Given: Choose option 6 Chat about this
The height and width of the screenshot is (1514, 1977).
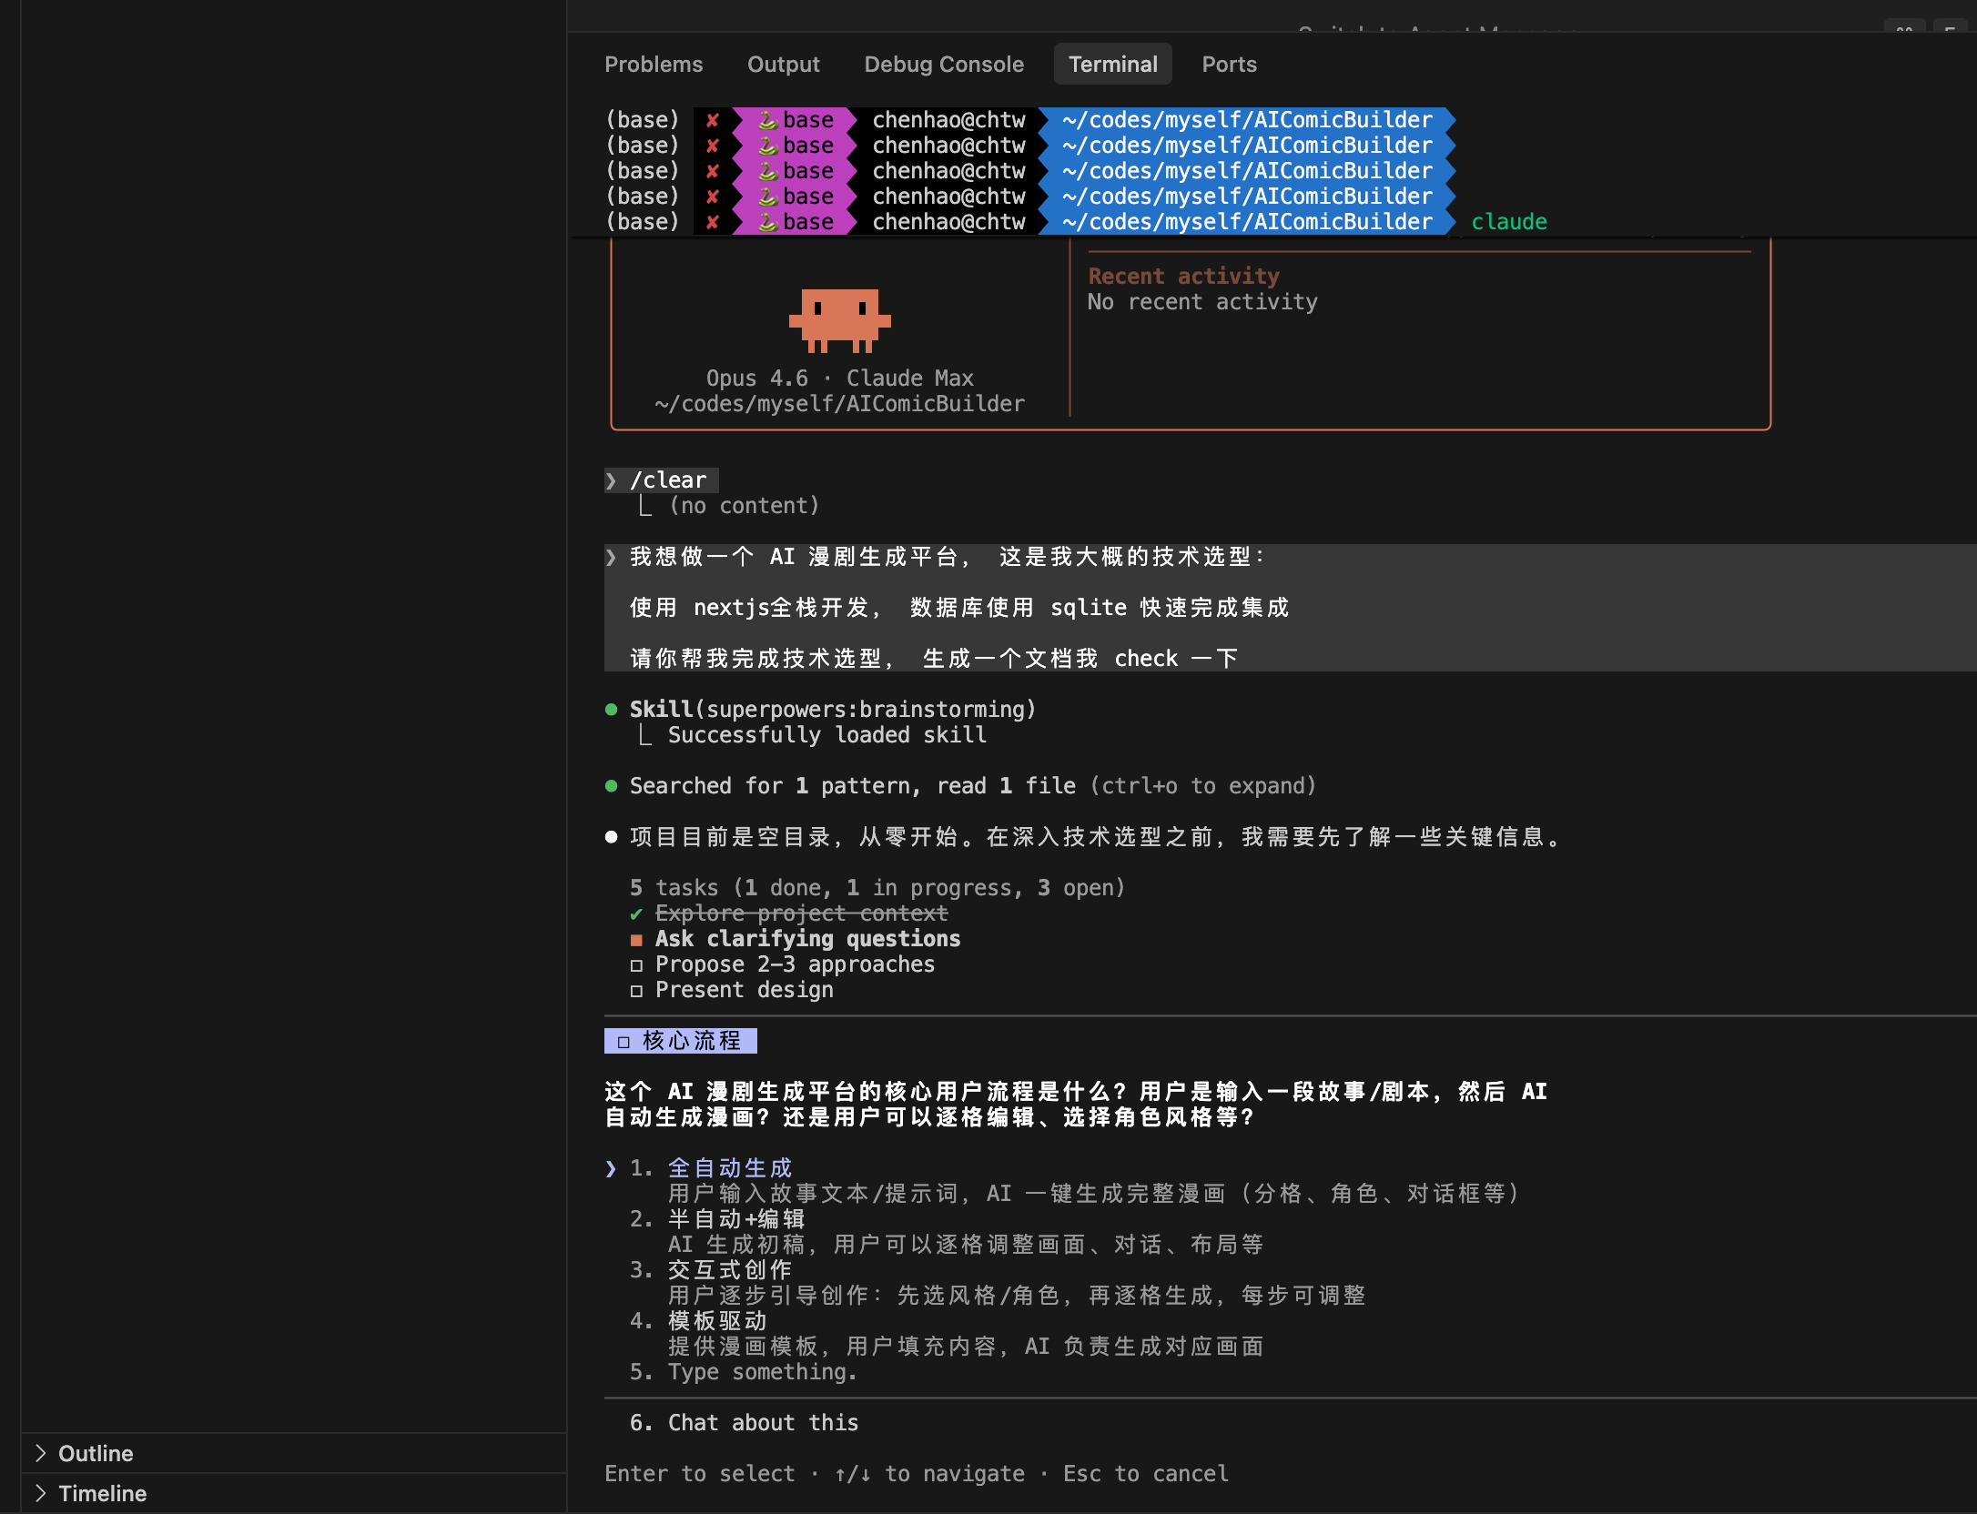Looking at the screenshot, I should pyautogui.click(x=762, y=1423).
